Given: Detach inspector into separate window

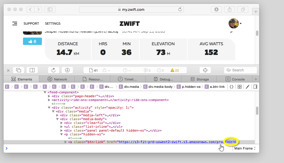Looking at the screenshot, I should click(x=19, y=70).
